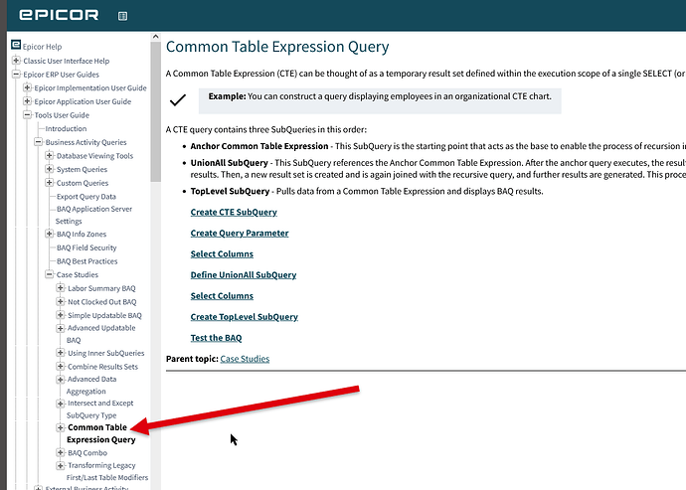Open Select Columns link above Create TopLevel SubQuery

pyautogui.click(x=222, y=296)
